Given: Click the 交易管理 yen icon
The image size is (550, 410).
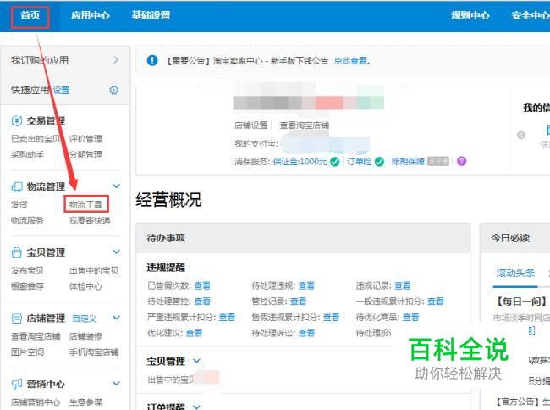Looking at the screenshot, I should click(16, 121).
